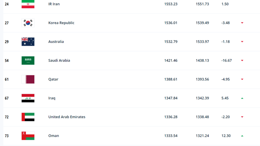
Task: Click rank number 67 for Iraq
Action: click(6, 98)
